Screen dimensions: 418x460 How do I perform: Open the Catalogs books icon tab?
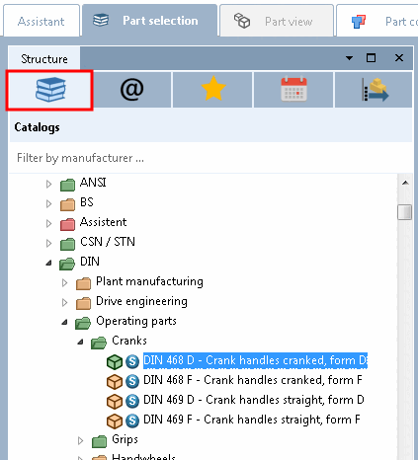click(49, 90)
